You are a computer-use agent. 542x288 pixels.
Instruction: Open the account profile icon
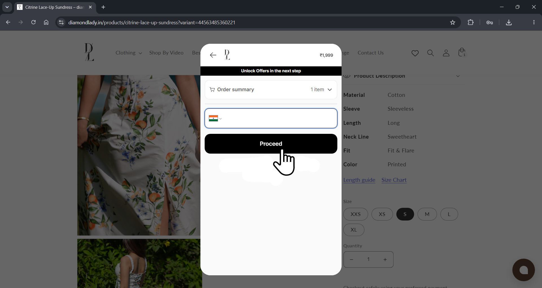pos(446,53)
